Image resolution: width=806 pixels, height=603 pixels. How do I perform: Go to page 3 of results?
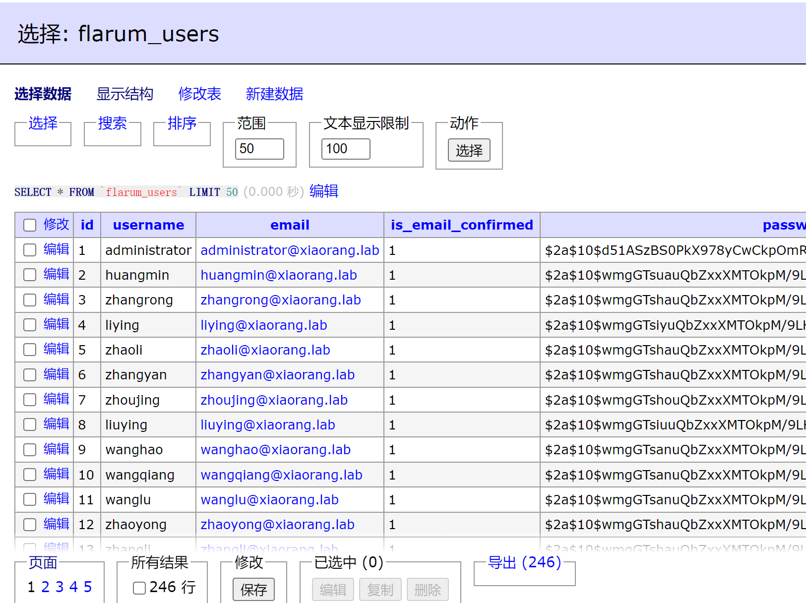coord(60,587)
